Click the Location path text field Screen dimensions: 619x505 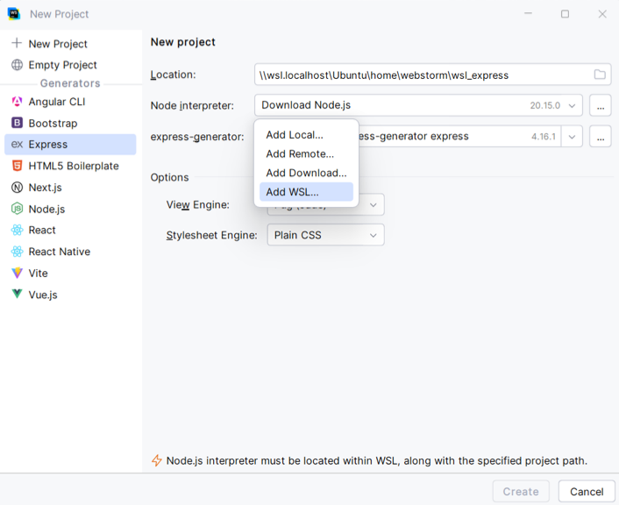point(421,75)
